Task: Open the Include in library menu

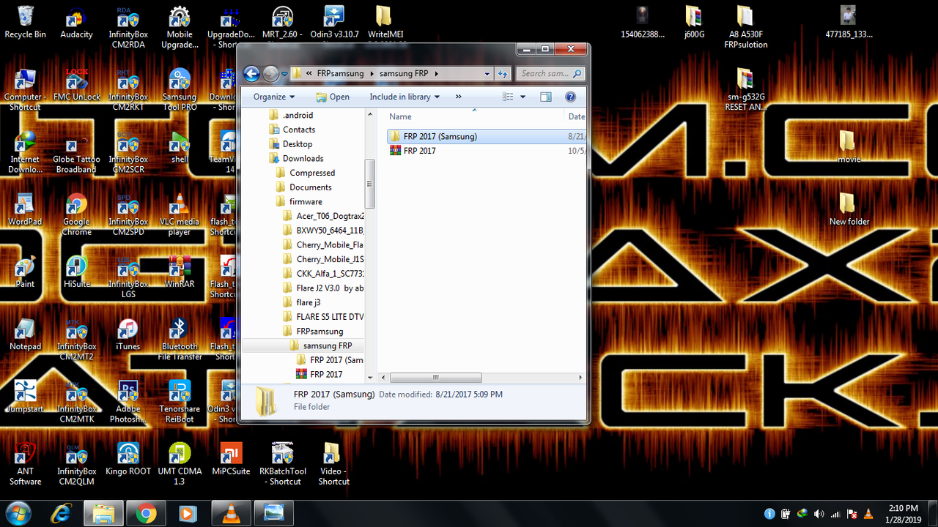Action: [x=405, y=97]
